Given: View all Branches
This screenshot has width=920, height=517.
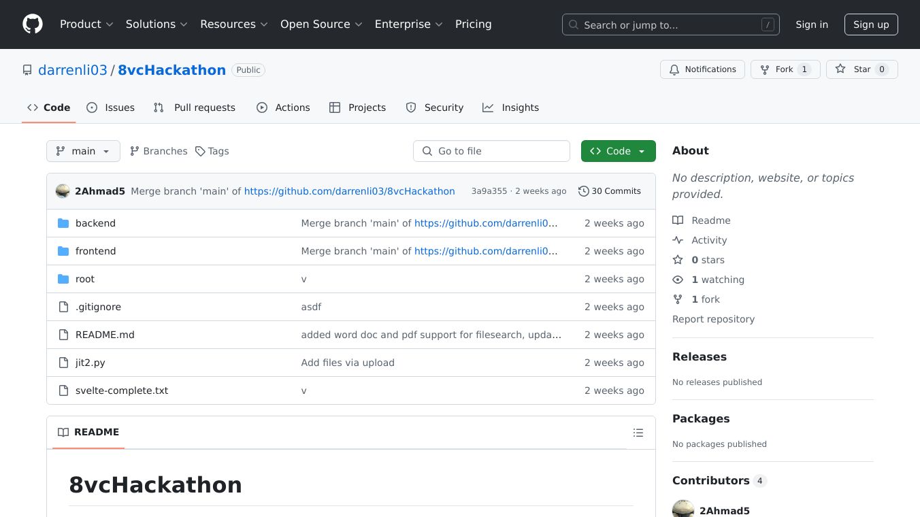Looking at the screenshot, I should click(159, 151).
